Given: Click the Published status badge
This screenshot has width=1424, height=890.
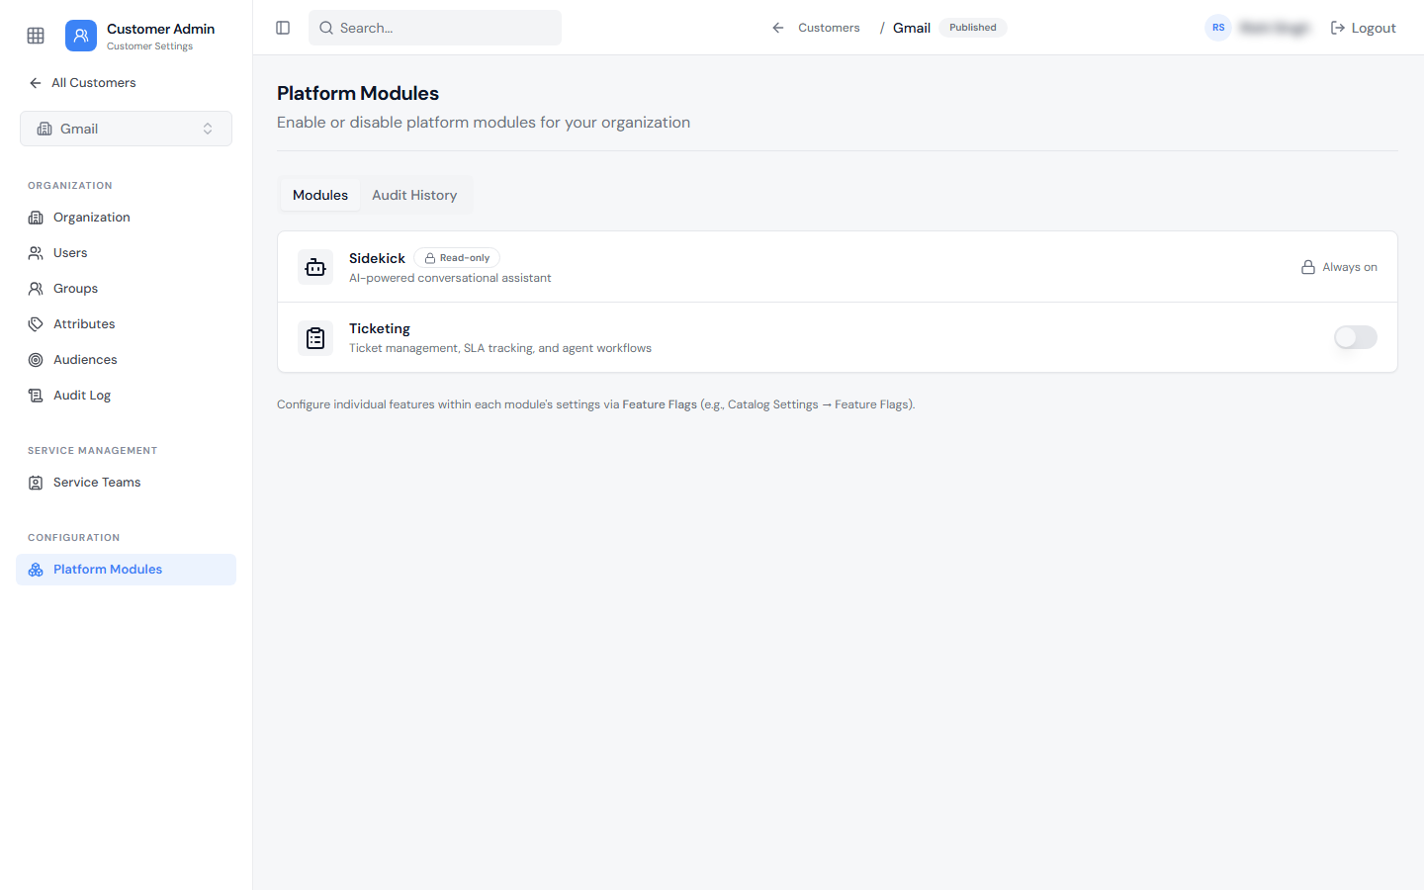Looking at the screenshot, I should click(973, 28).
